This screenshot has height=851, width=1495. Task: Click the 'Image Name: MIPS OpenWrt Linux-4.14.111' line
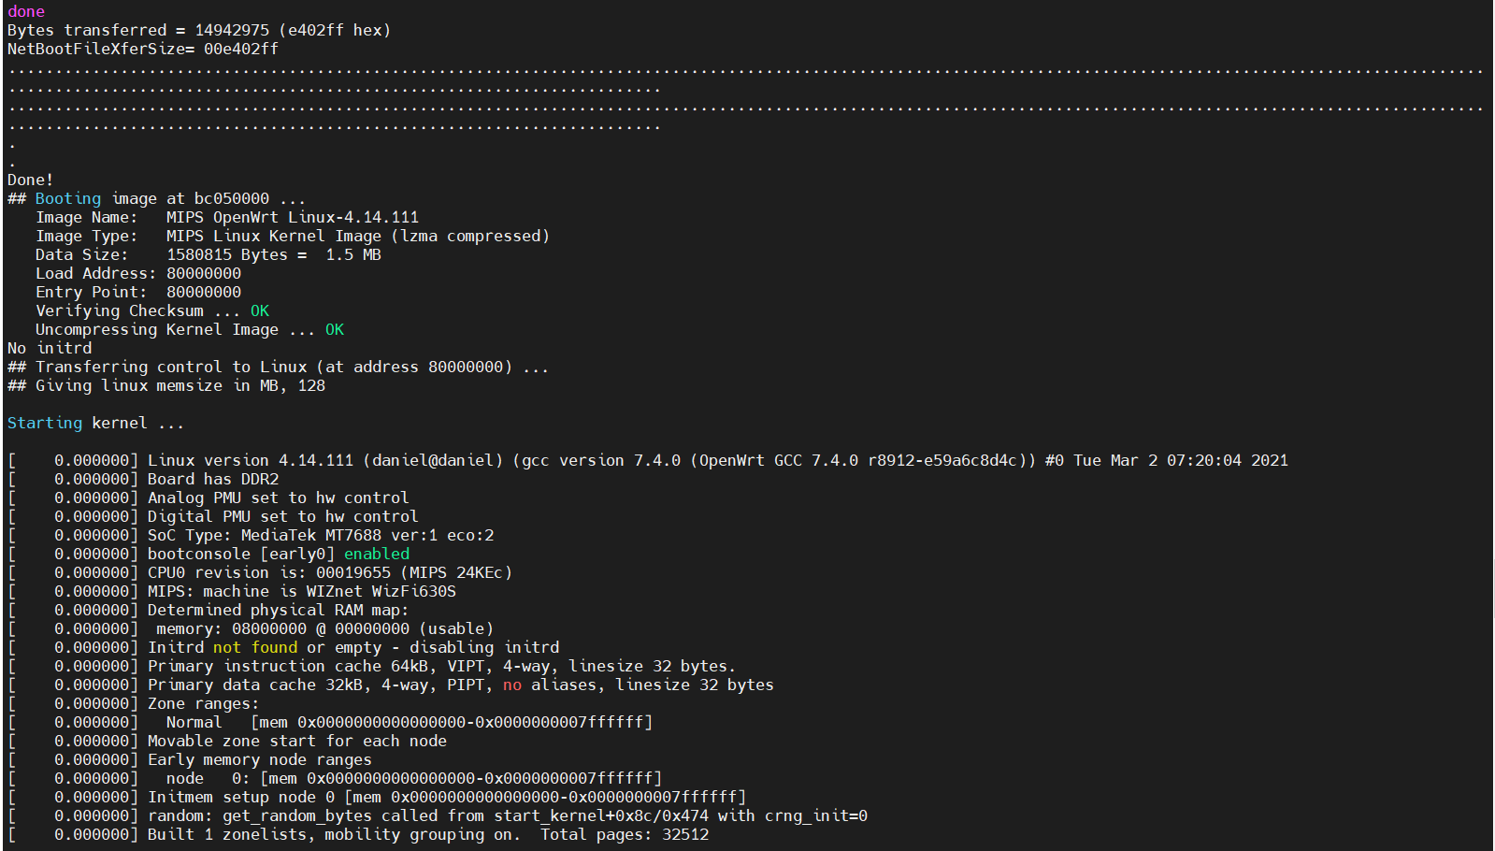(x=227, y=217)
